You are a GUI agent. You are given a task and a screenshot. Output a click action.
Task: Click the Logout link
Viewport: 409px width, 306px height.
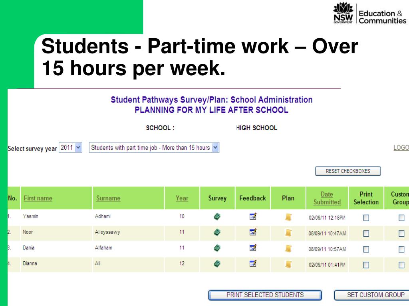401,148
